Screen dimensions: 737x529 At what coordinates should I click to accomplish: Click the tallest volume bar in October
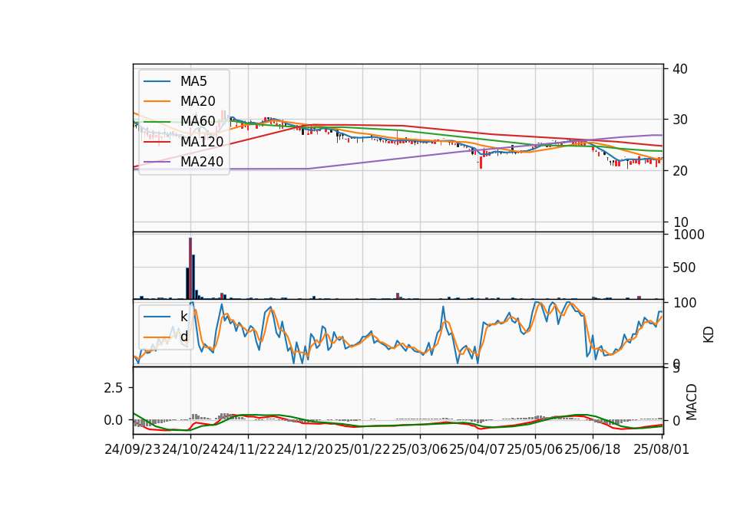tap(190, 268)
